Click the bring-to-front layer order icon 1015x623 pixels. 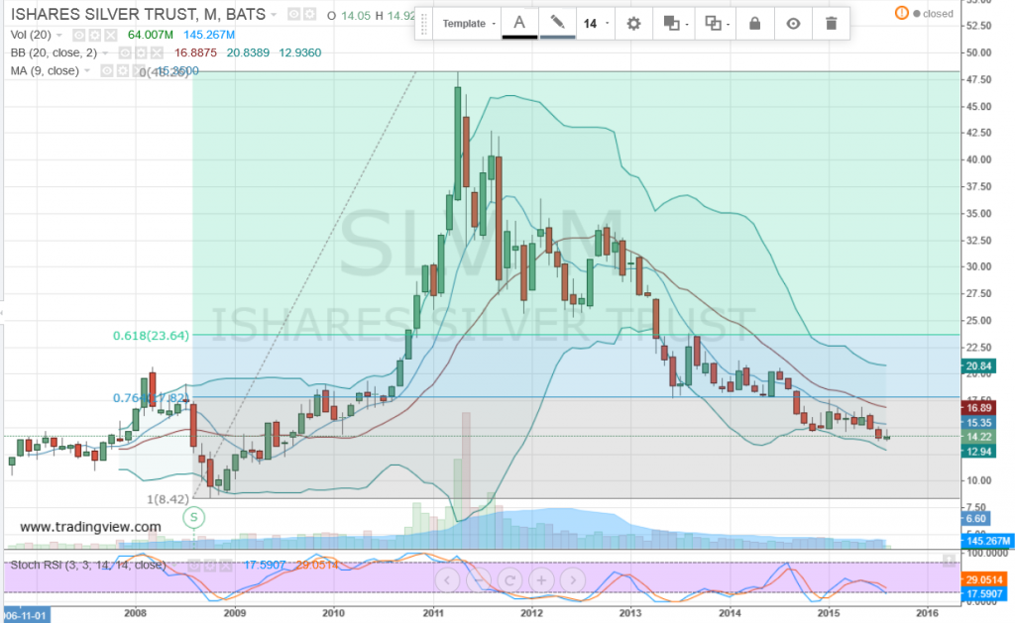pyautogui.click(x=671, y=24)
